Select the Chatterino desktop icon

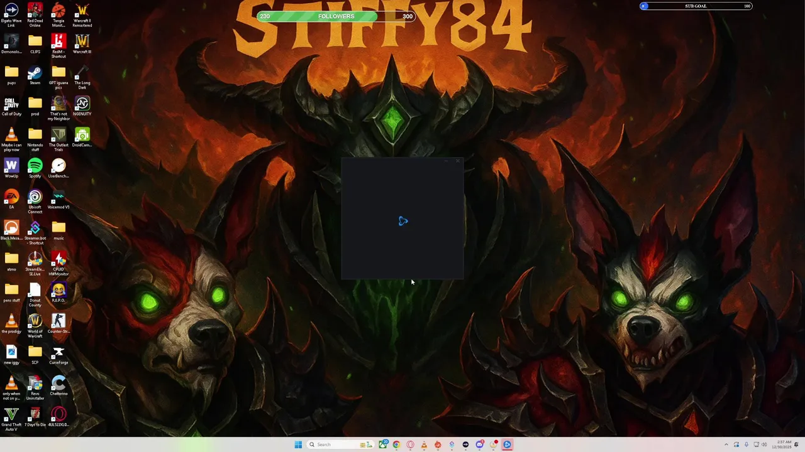click(x=58, y=385)
